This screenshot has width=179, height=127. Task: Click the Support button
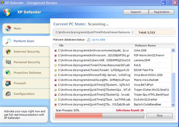(136, 12)
